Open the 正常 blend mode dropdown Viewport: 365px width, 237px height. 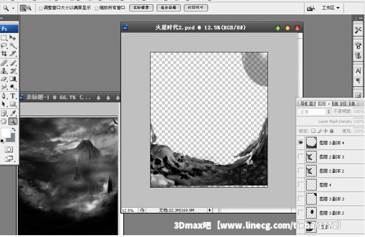(x=315, y=112)
